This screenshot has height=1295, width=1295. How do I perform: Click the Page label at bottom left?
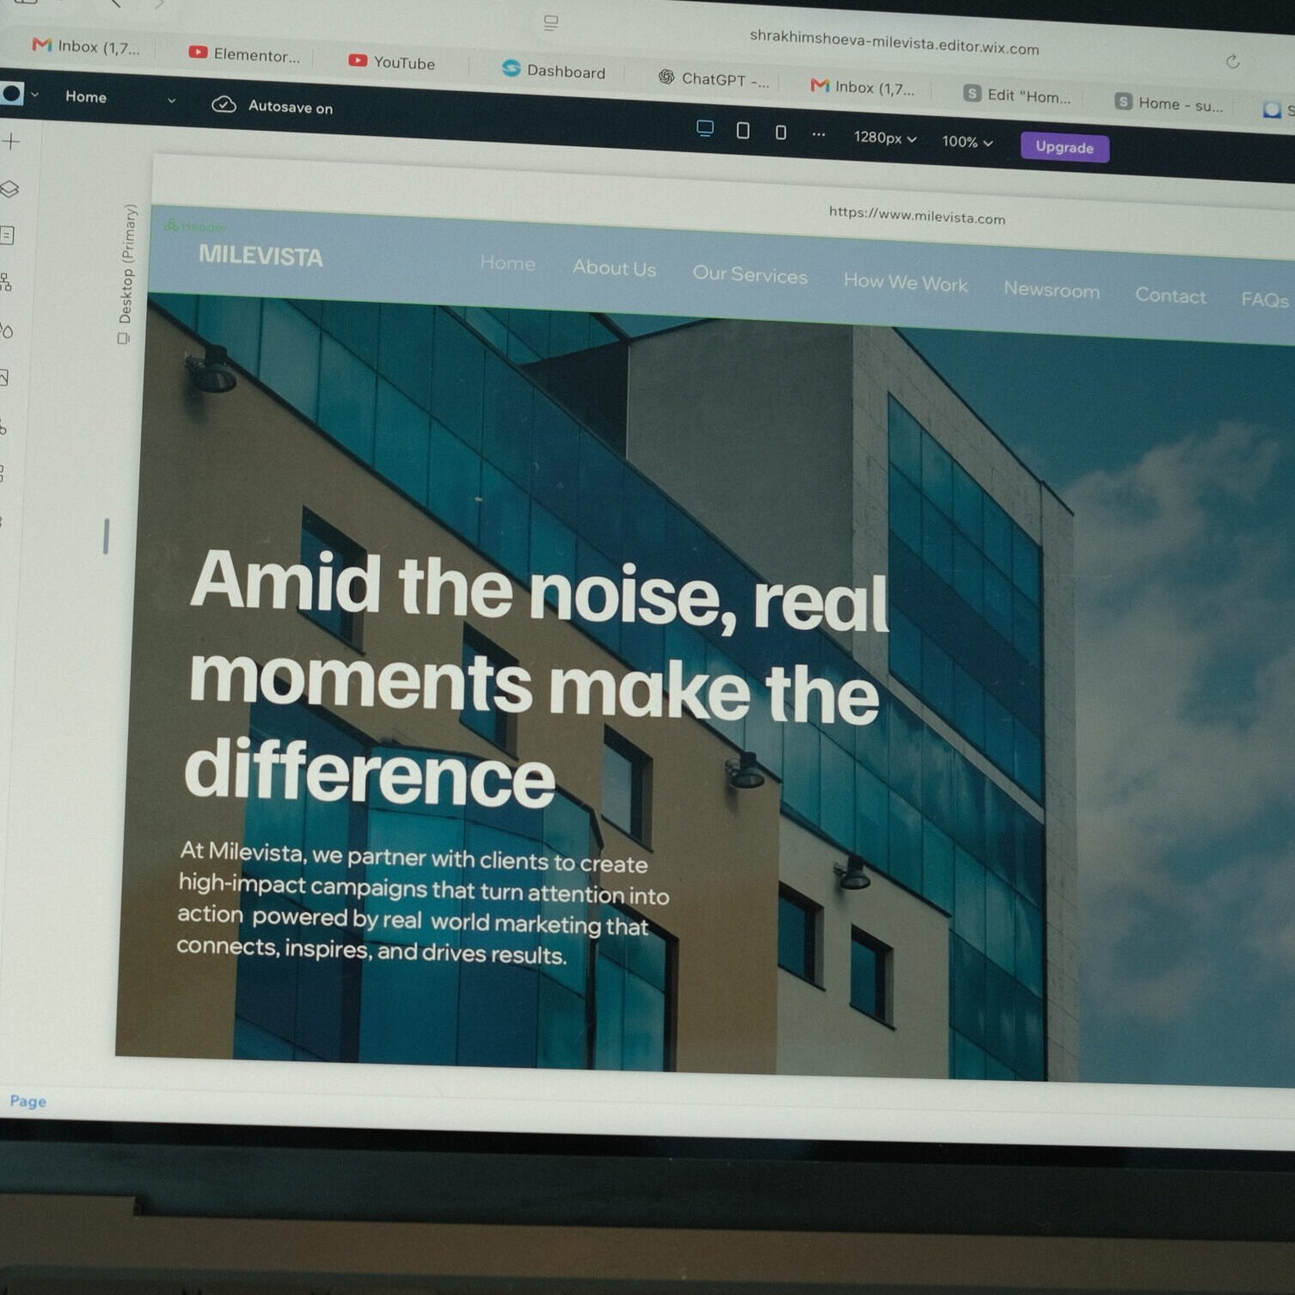(28, 1101)
